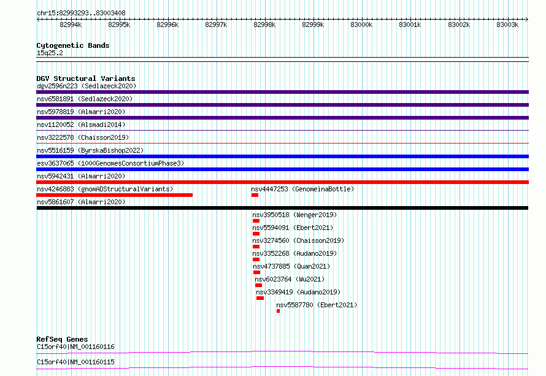Click the purple bar under nsv5978819
Viewport: 546px width, 376px height.
(282, 118)
